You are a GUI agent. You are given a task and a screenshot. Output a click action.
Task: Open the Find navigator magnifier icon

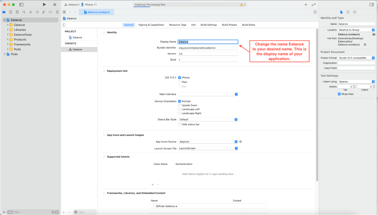pos(24,12)
